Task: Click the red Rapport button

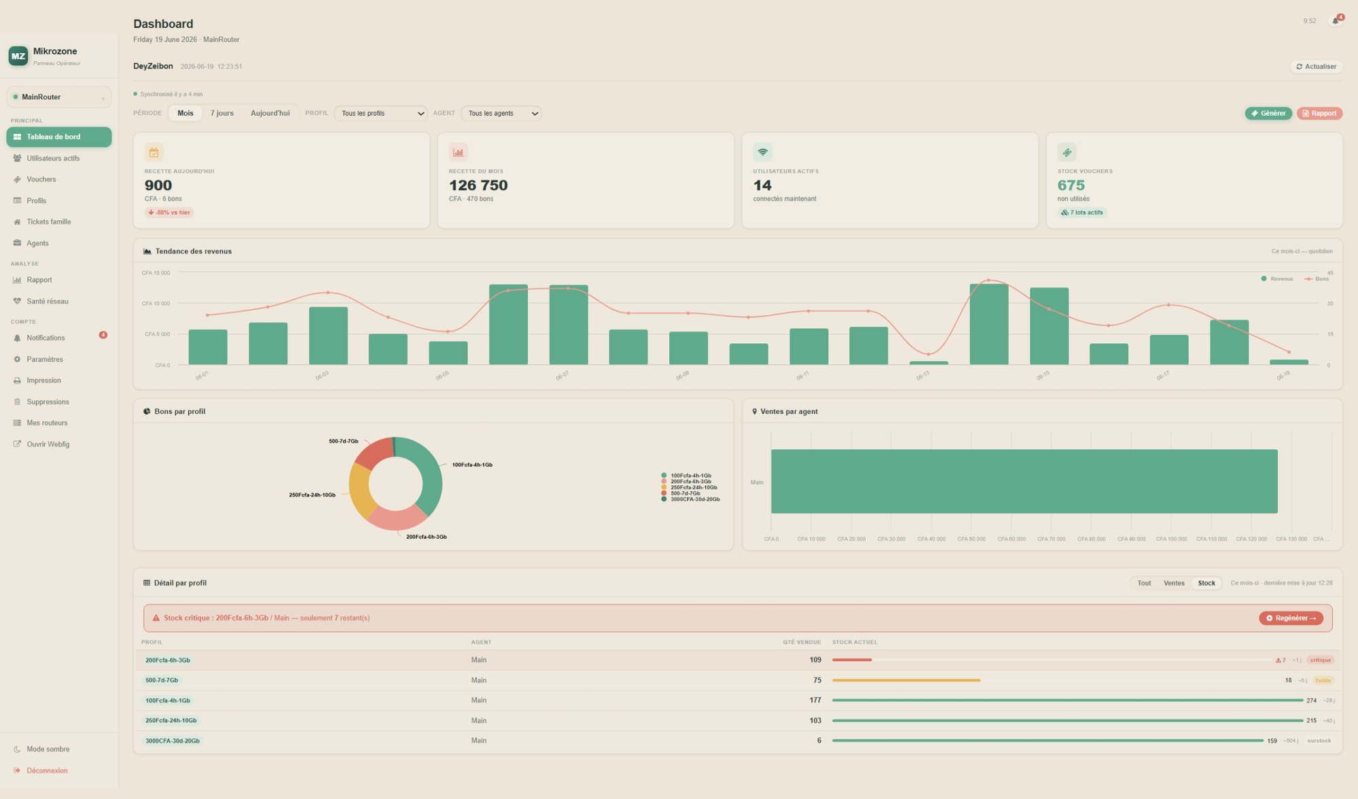Action: point(1319,113)
